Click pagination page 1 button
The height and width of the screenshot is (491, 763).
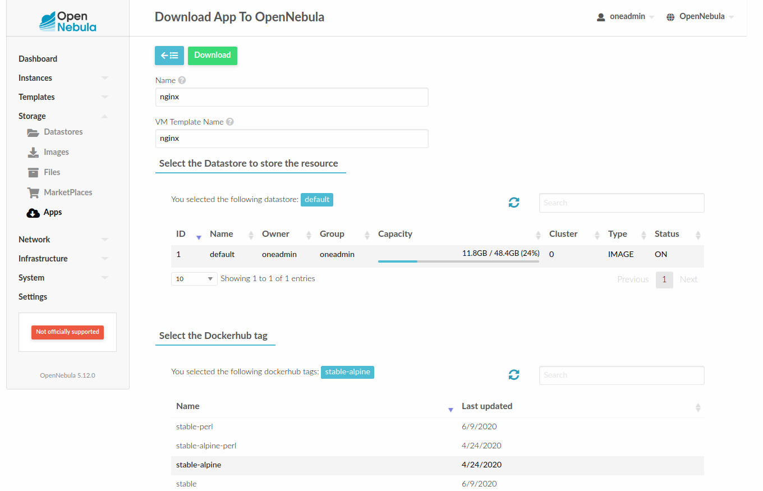coord(664,279)
